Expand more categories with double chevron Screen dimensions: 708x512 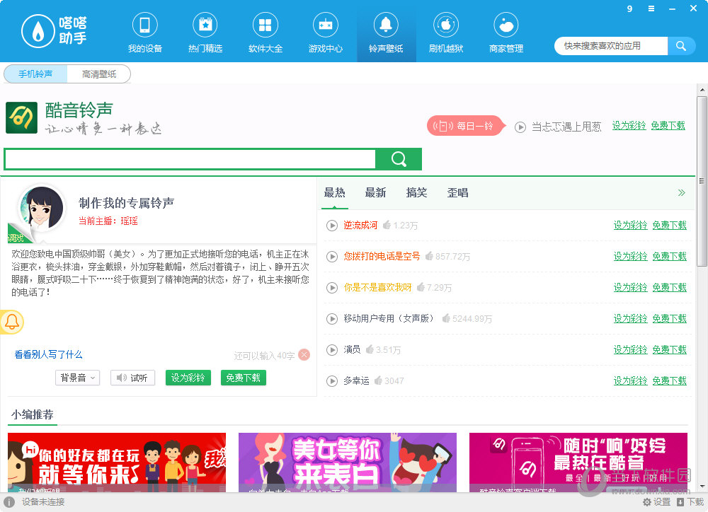click(681, 192)
